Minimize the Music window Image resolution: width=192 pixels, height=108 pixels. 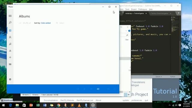click(103, 7)
